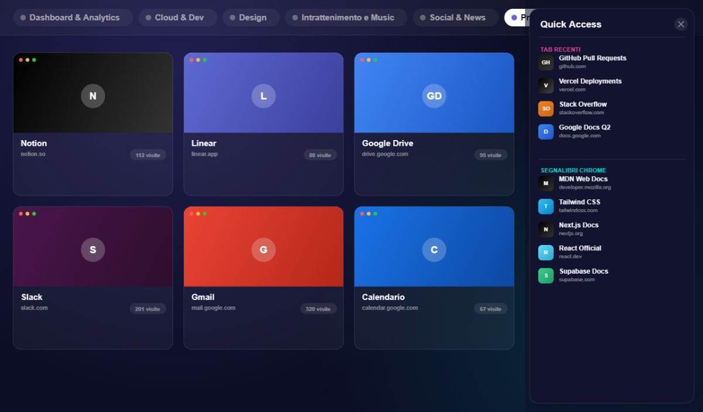Click the 320 visite badge
The width and height of the screenshot is (703, 412).
tap(319, 309)
